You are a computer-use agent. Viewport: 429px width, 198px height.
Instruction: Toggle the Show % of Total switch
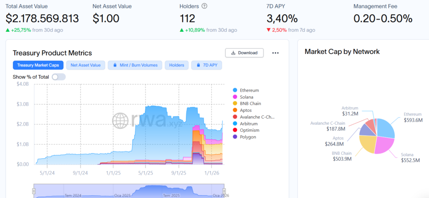(59, 77)
